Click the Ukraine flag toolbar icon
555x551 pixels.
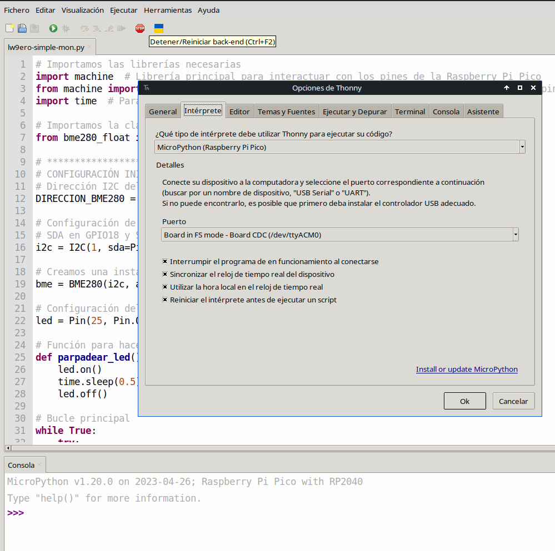click(x=159, y=28)
